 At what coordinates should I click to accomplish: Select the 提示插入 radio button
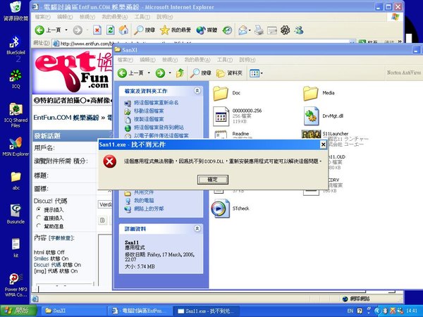click(39, 209)
